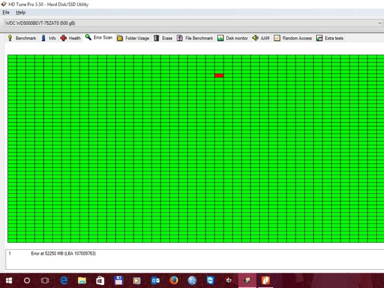384x288 pixels.
Task: Click the red cross Health icon
Action: click(x=63, y=38)
